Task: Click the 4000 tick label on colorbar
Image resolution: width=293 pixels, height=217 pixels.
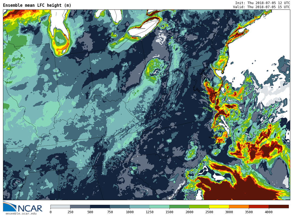Action: (x=269, y=212)
